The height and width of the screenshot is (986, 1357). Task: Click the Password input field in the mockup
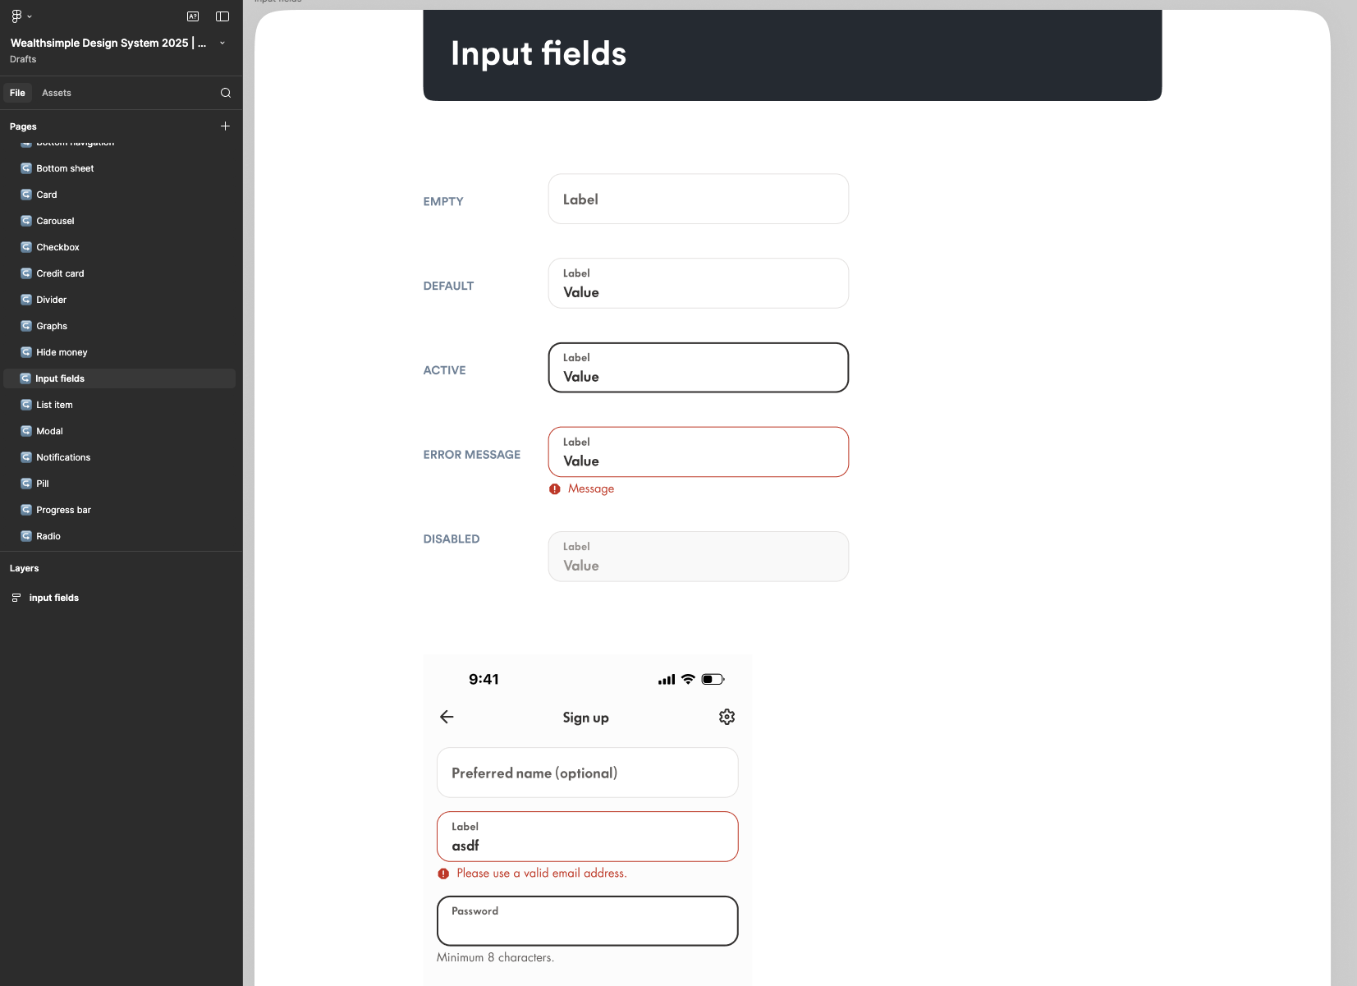[586, 920]
